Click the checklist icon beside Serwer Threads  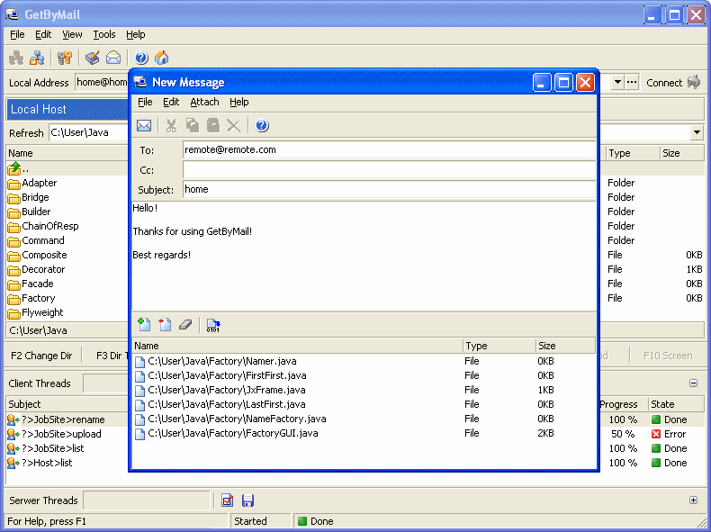coord(227,500)
